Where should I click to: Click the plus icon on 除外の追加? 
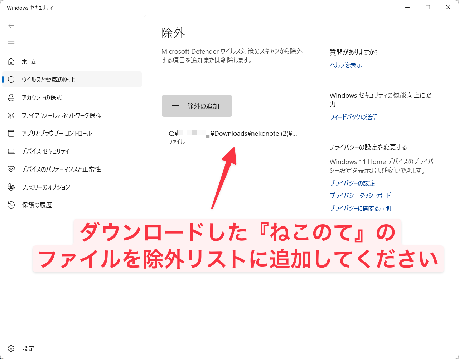click(x=175, y=106)
